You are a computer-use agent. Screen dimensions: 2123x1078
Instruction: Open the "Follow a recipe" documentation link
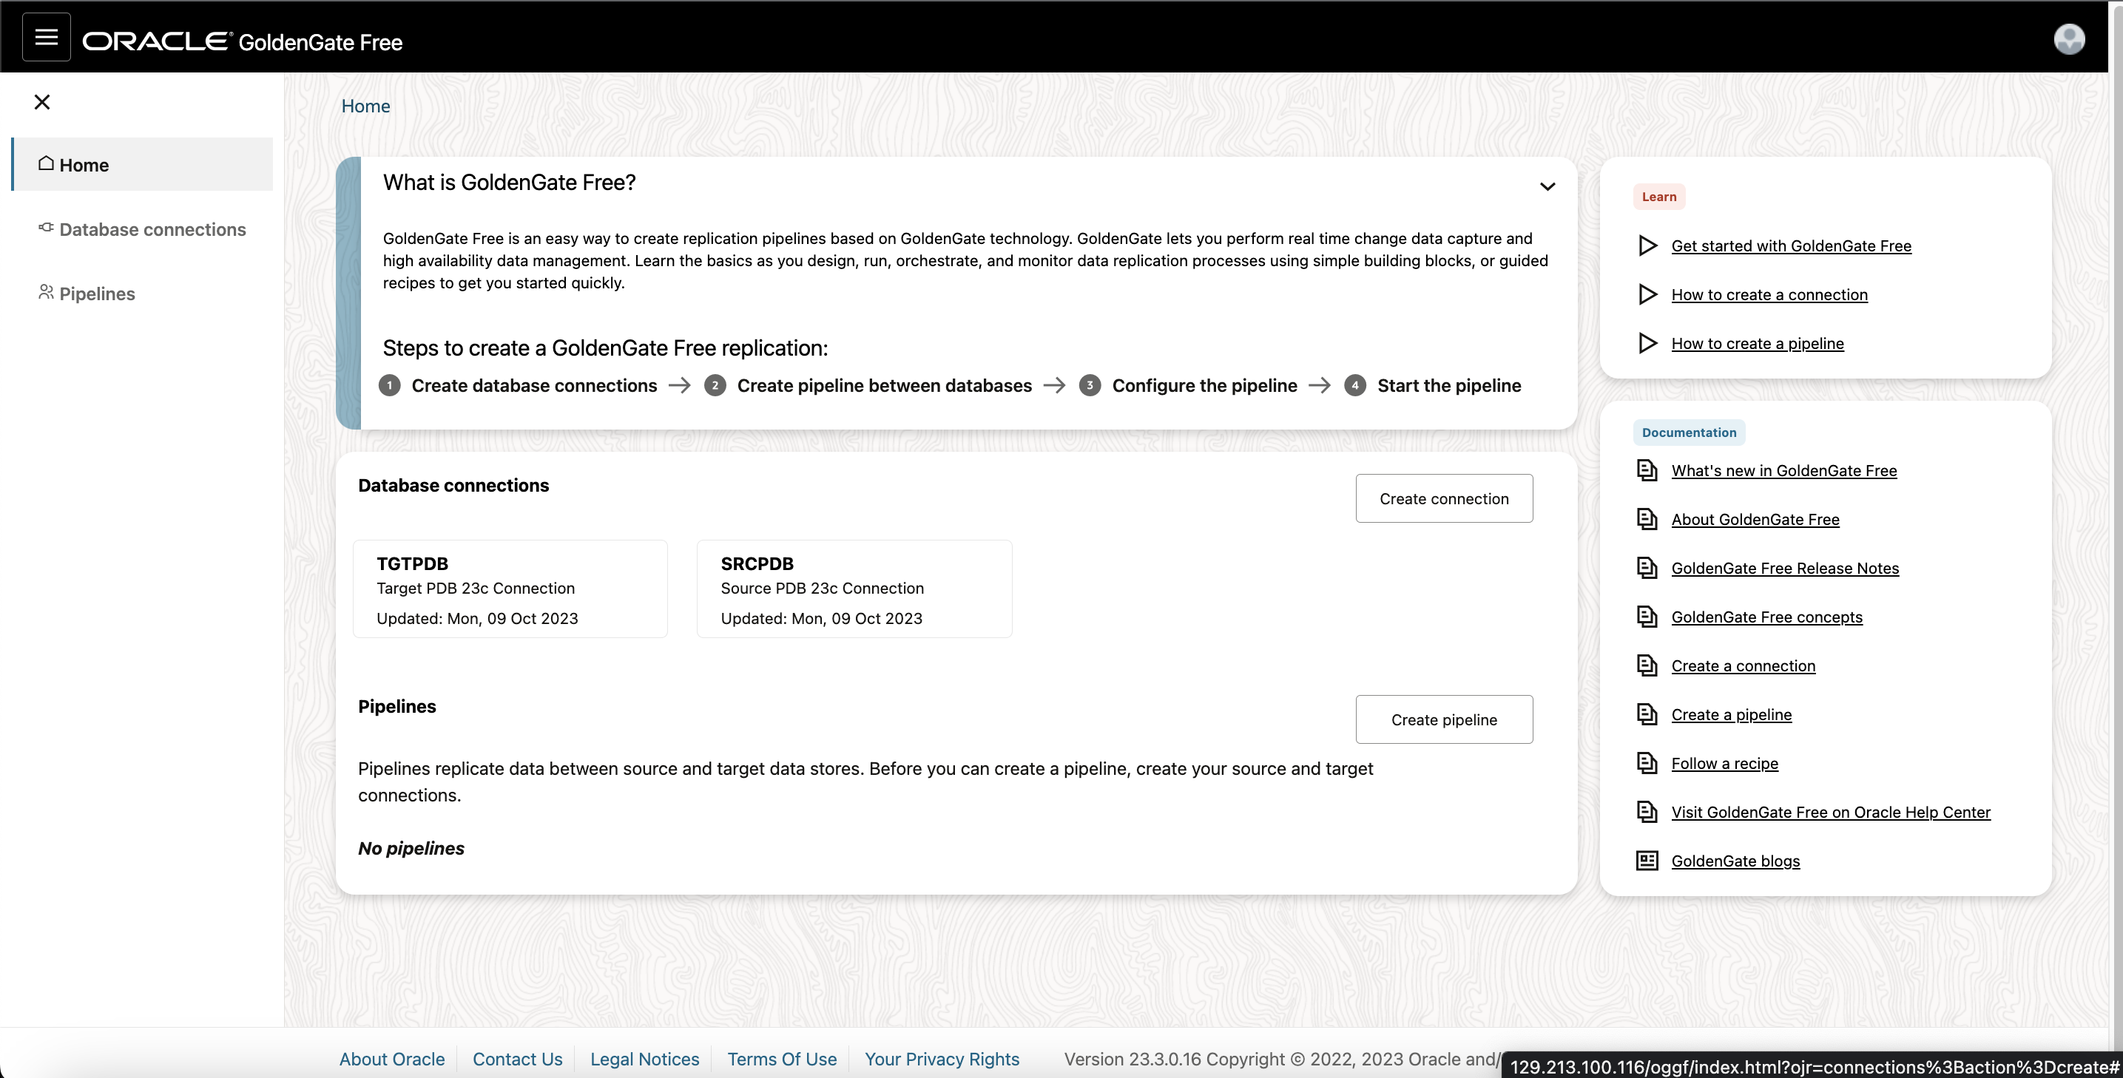[x=1725, y=762]
